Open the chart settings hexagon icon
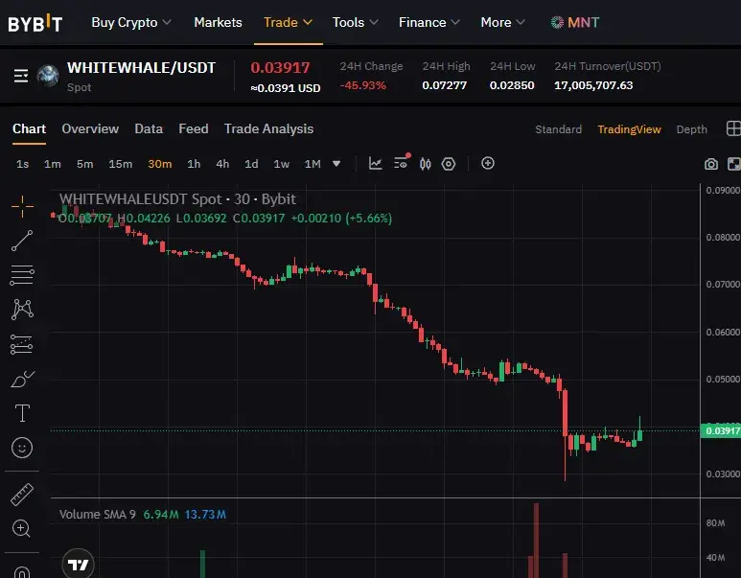The image size is (741, 578). pyautogui.click(x=449, y=164)
